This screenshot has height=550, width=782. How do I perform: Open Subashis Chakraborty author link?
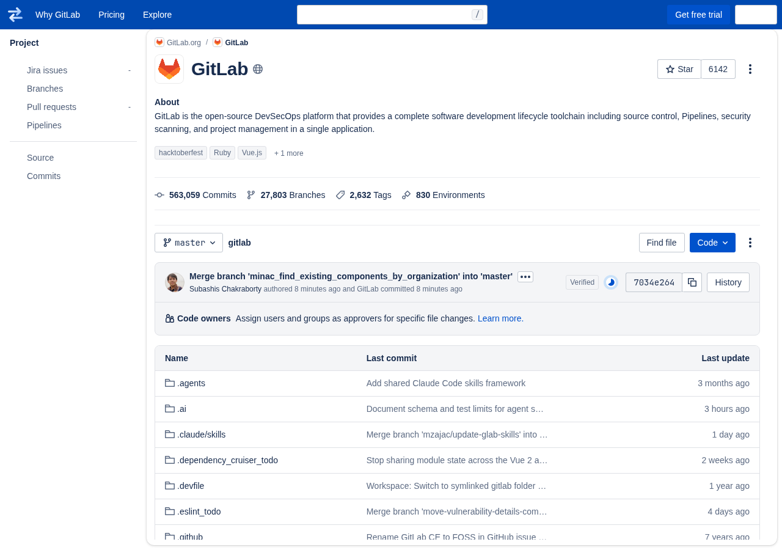(x=225, y=289)
